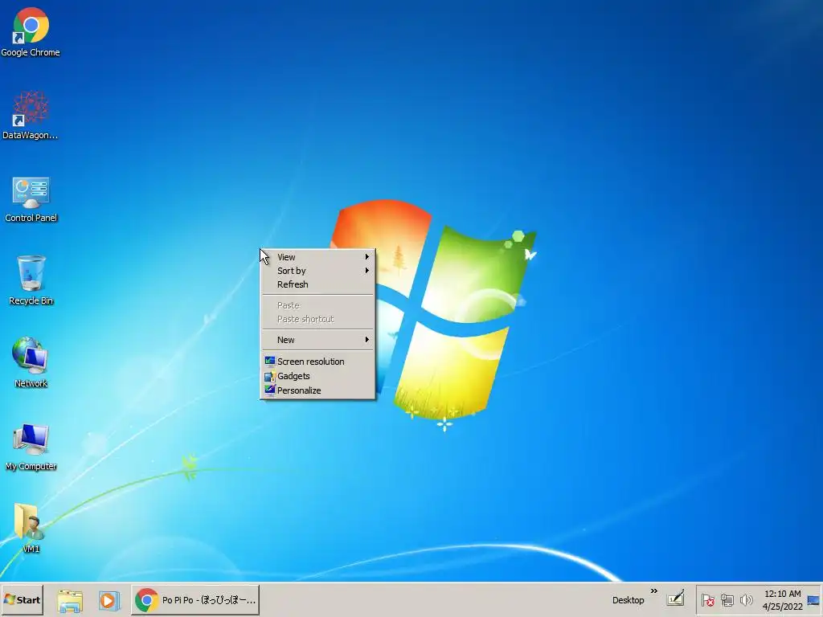Viewport: 823px width, 617px height.
Task: Select the DataWagon desktop shortcut icon
Action: [31, 115]
